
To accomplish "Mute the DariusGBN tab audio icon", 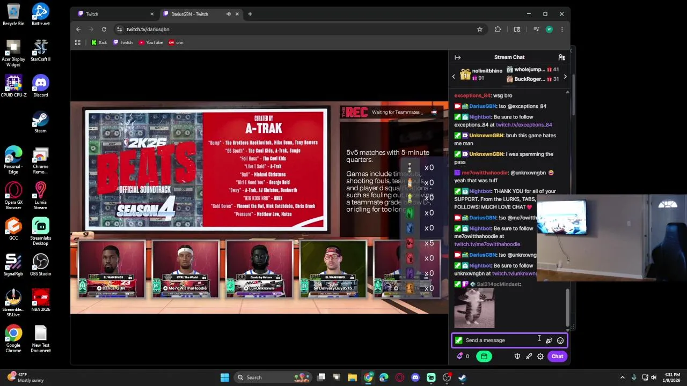I will coord(229,14).
